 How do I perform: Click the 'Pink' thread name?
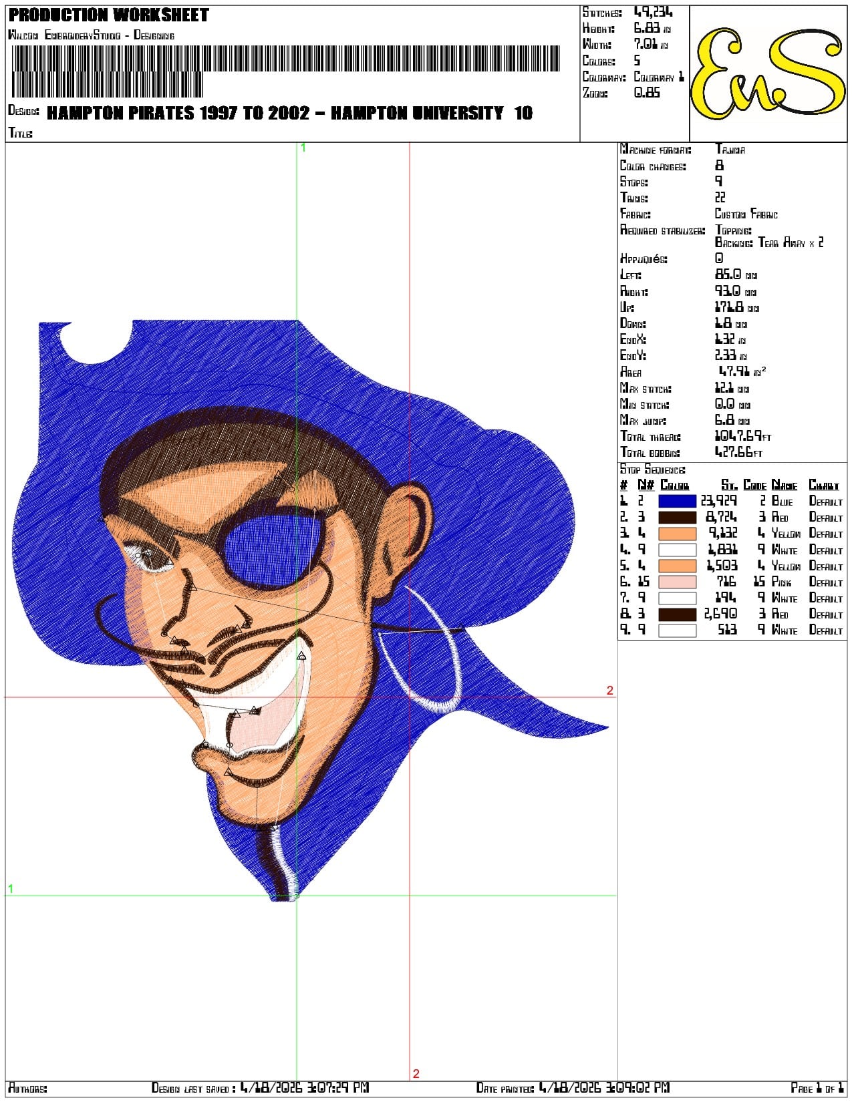click(x=781, y=582)
